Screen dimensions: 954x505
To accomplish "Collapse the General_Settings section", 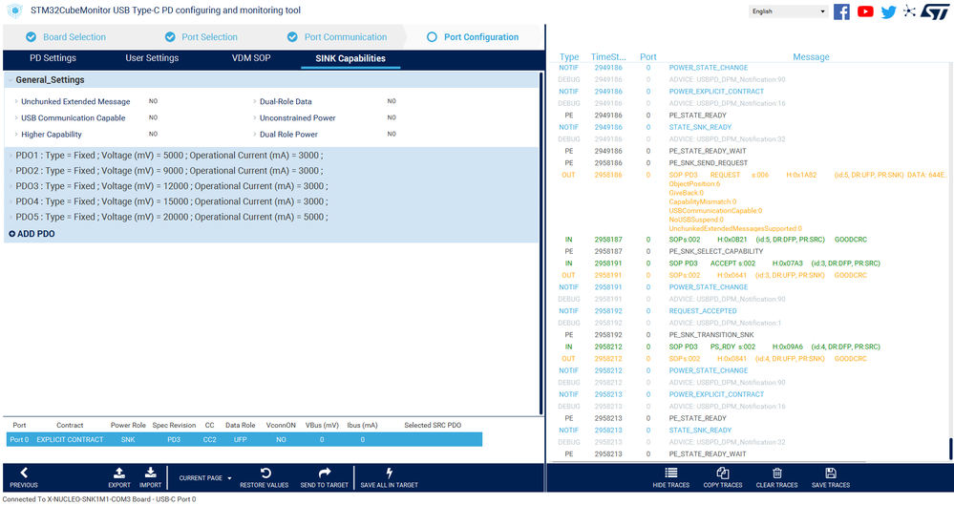I will point(11,79).
